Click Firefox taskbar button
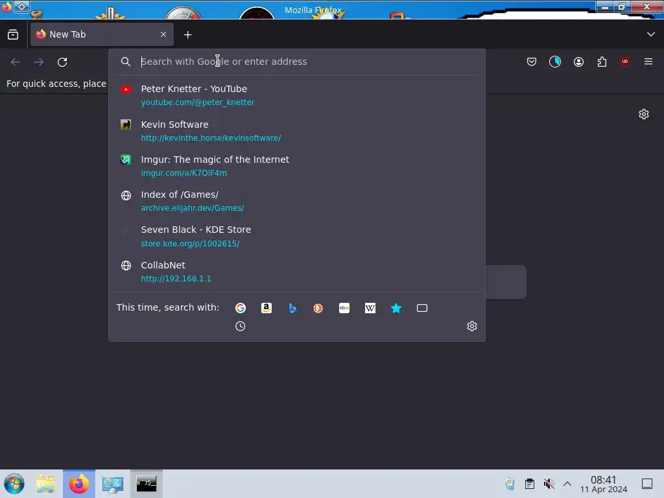The image size is (664, 498). tap(79, 484)
